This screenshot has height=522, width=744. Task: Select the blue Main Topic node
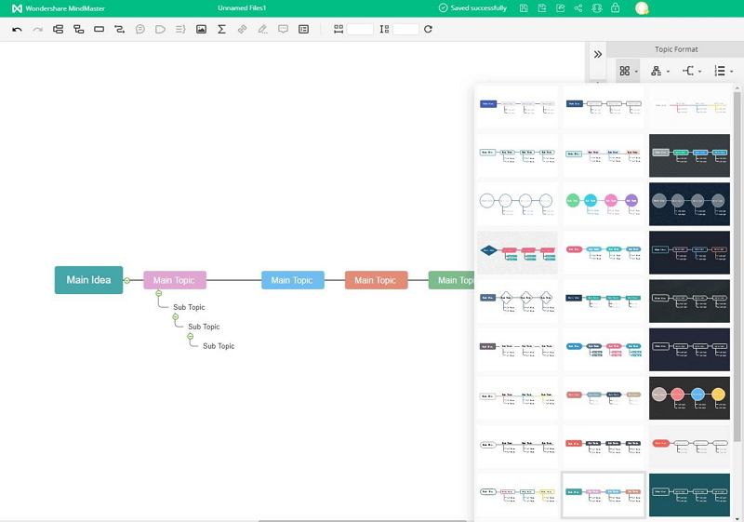[x=292, y=280]
